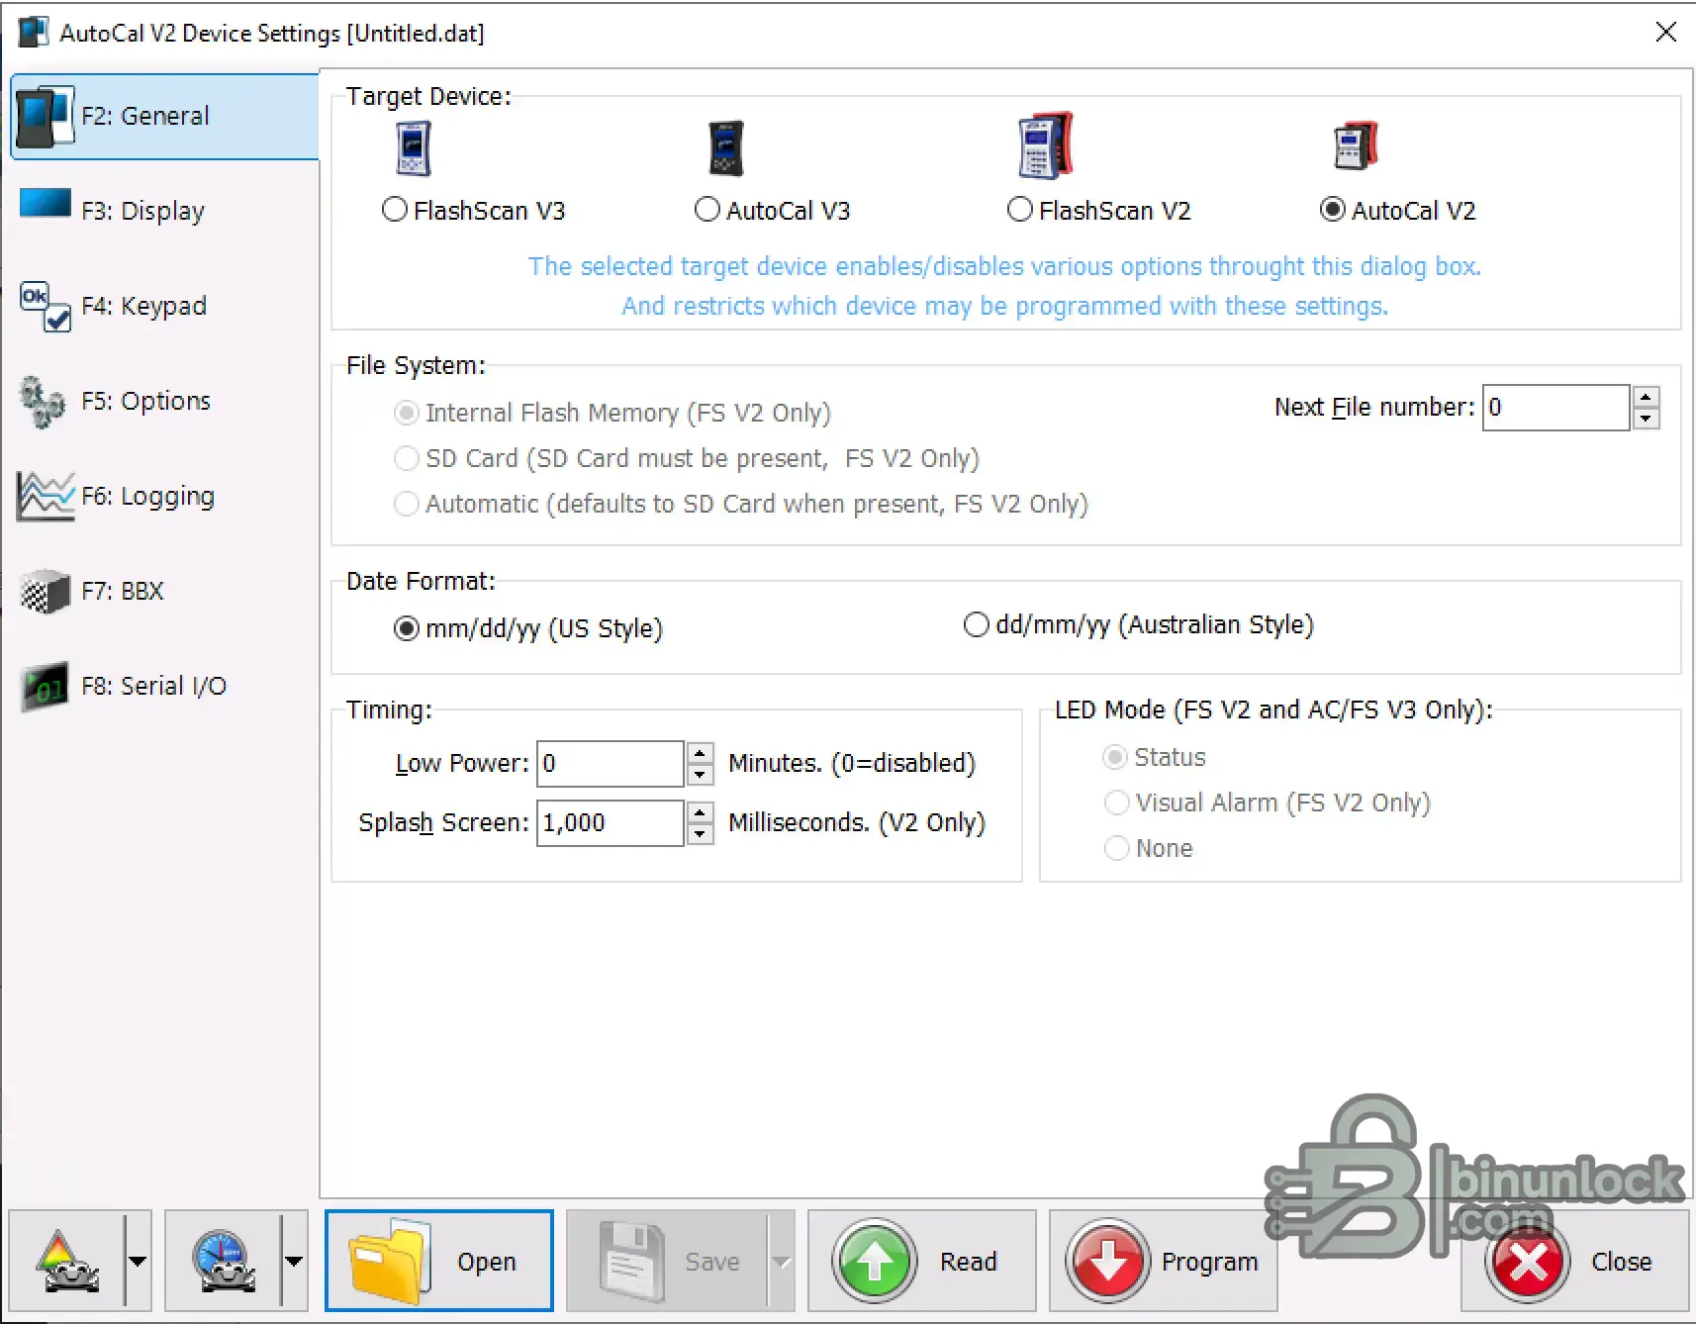1696x1324 pixels.
Task: Decrease Splash Screen milliseconds
Action: point(700,834)
